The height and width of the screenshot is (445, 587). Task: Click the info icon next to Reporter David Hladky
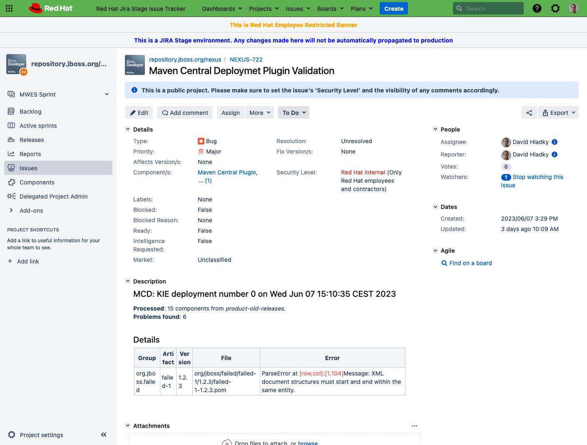[555, 154]
